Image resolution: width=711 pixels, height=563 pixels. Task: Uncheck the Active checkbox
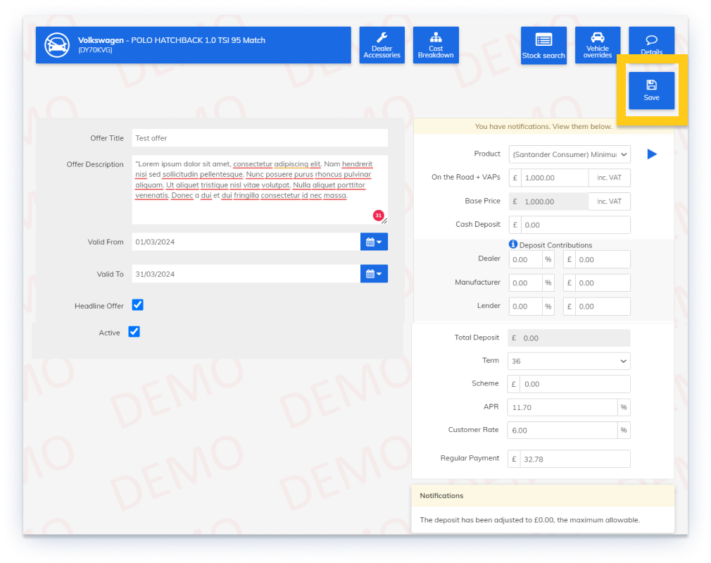[134, 332]
